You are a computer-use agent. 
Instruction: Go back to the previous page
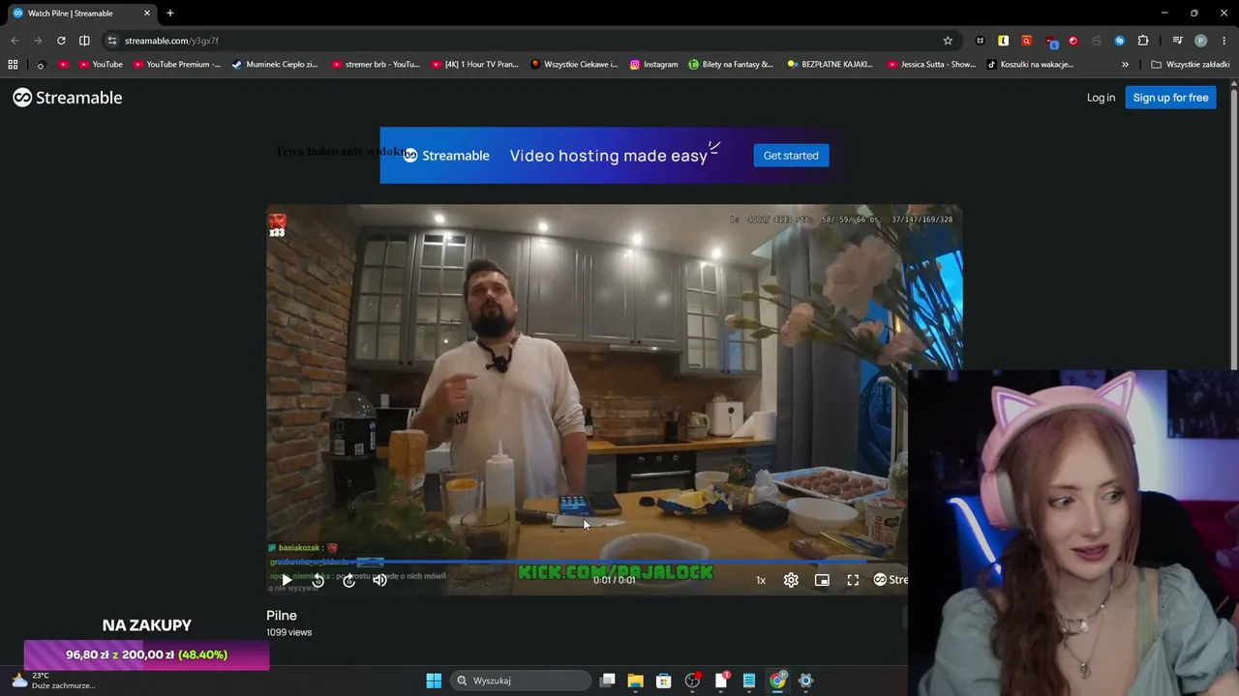(15, 41)
